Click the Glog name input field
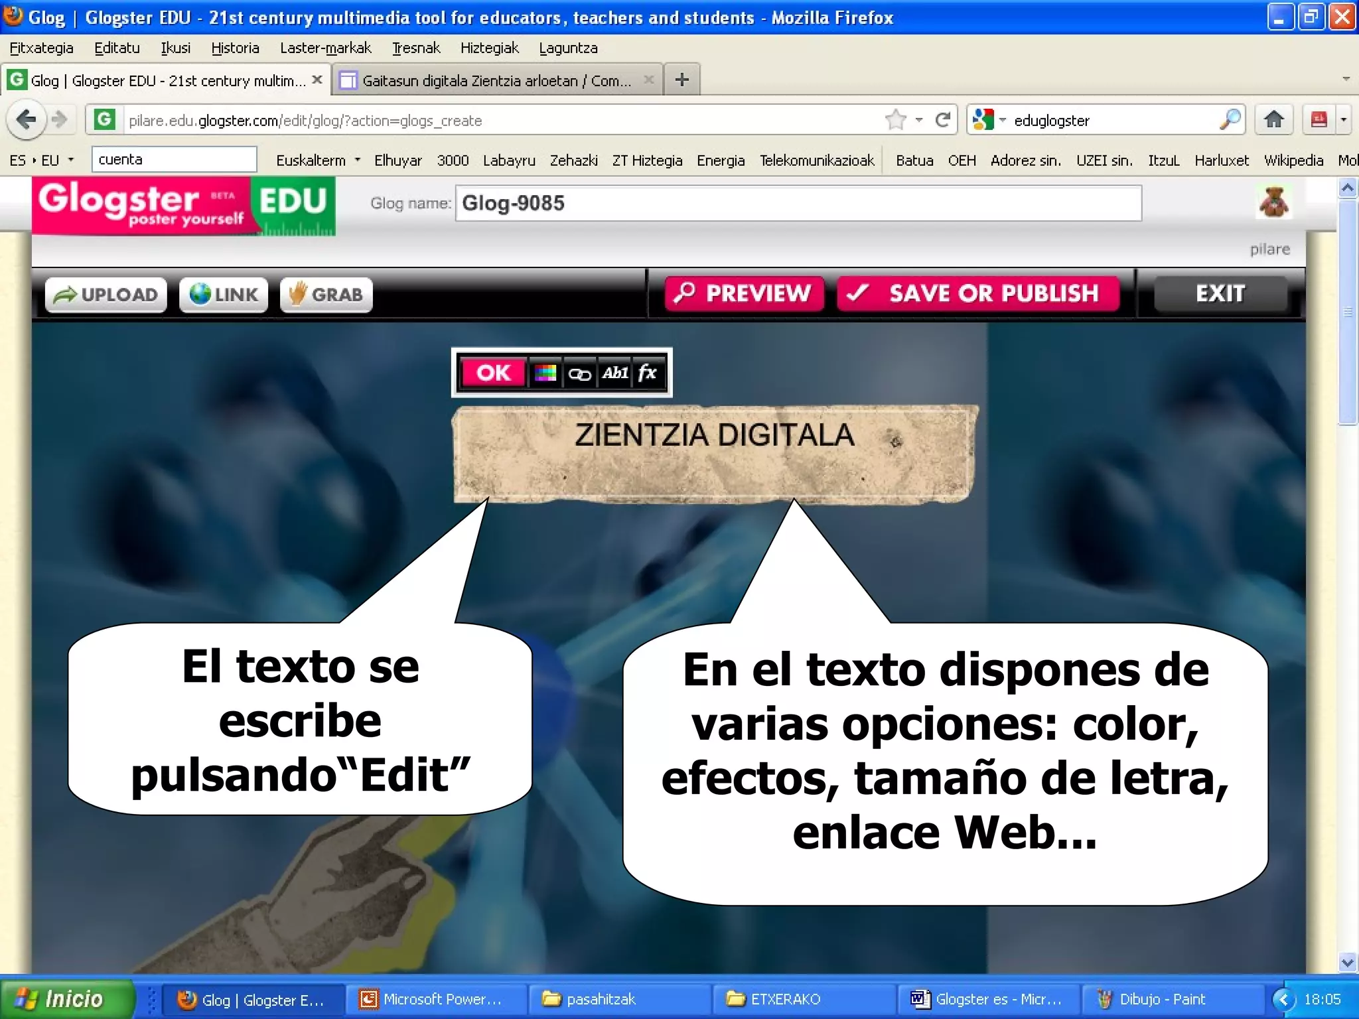The image size is (1359, 1019). click(x=798, y=203)
